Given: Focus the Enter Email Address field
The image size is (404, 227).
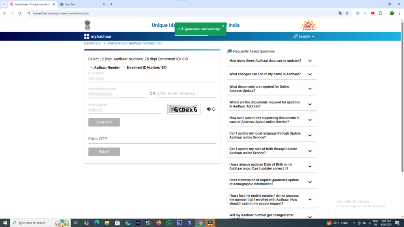Looking at the screenshot, I should (x=187, y=94).
